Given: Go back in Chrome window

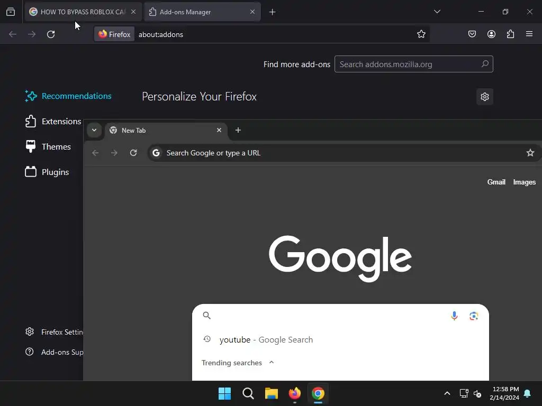Looking at the screenshot, I should pyautogui.click(x=95, y=153).
